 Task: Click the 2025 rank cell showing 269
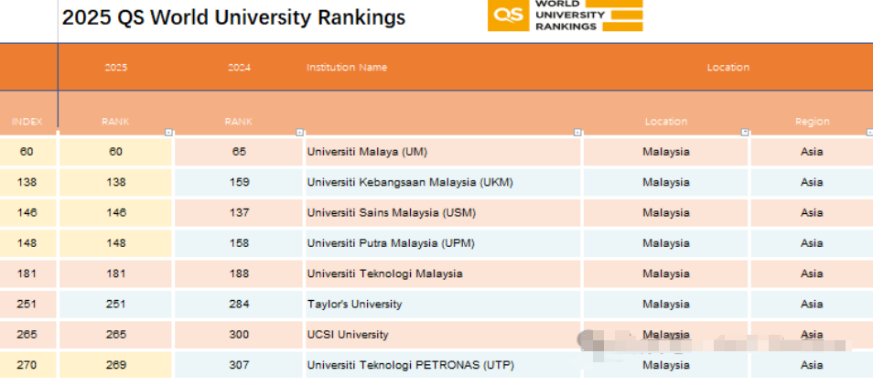[115, 365]
